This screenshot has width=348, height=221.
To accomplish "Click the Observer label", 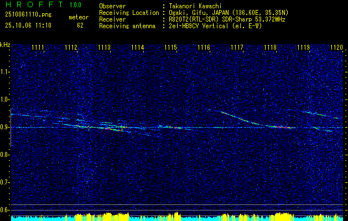I will [112, 6].
